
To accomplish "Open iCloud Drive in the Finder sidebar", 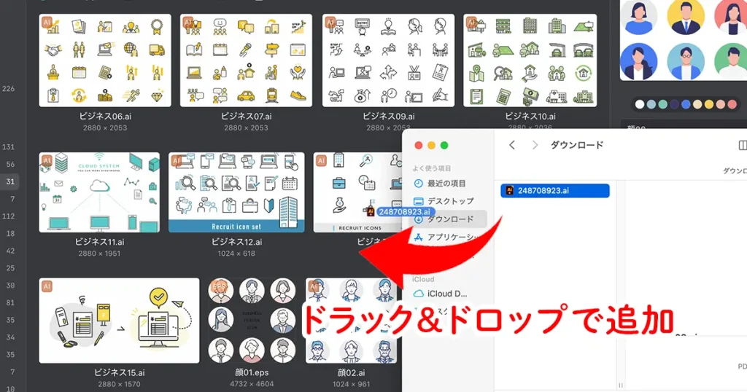I will click(x=447, y=294).
